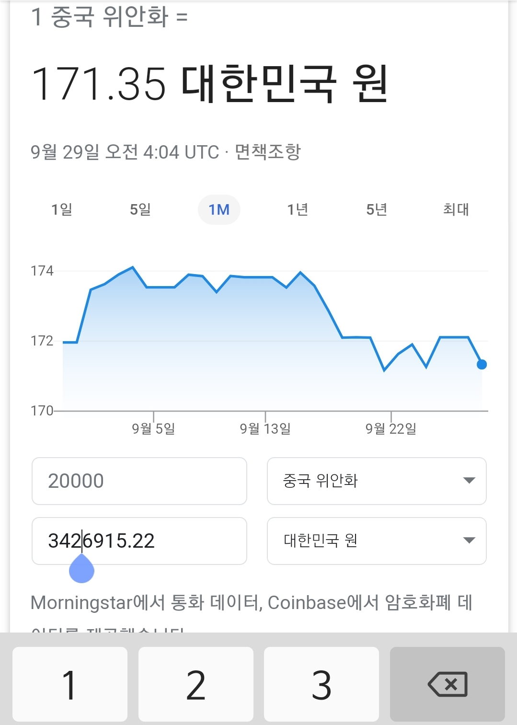This screenshot has height=725, width=517.
Task: Select the 1일 time range tab
Action: click(x=62, y=209)
